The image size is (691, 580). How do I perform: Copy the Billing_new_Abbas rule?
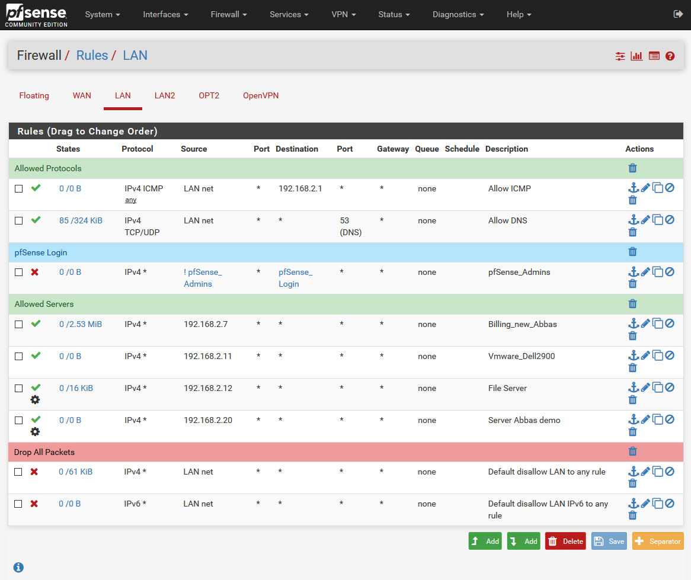click(657, 323)
